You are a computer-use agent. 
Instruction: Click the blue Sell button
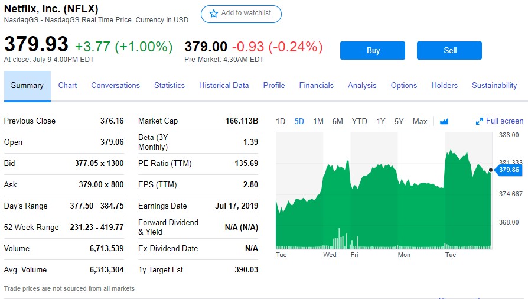449,51
